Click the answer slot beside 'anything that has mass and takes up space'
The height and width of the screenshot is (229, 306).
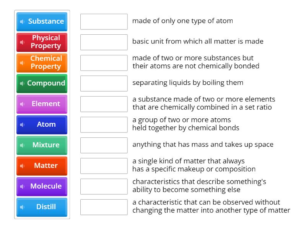[104, 145]
